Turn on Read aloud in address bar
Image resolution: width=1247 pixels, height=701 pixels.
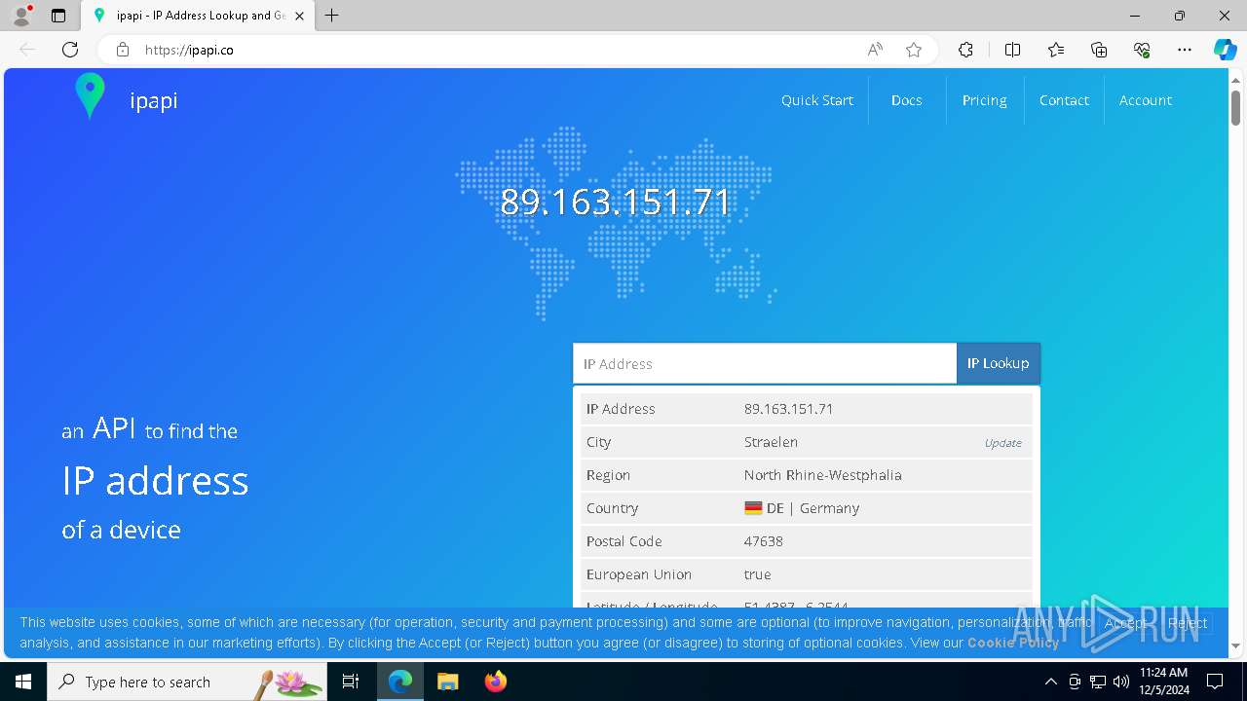click(x=875, y=50)
